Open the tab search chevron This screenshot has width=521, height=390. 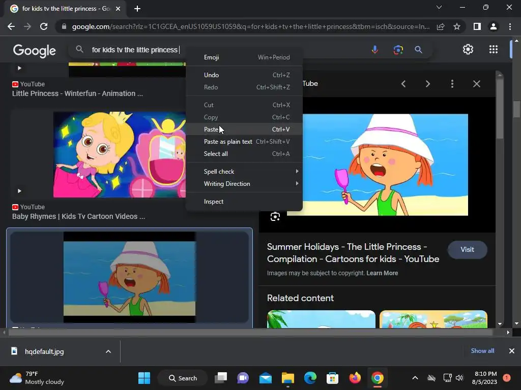tap(439, 7)
